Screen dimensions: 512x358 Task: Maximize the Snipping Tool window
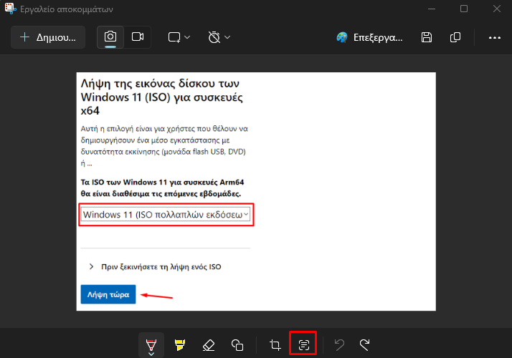pyautogui.click(x=464, y=9)
